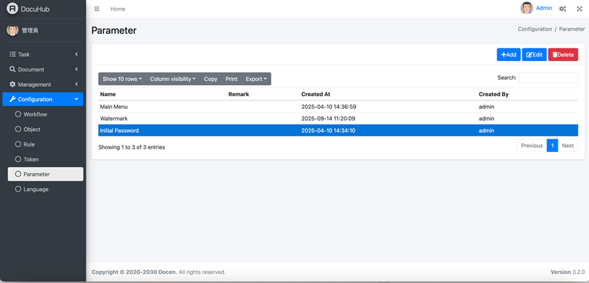Select the Parameter menu item
The image size is (589, 283).
coord(45,174)
